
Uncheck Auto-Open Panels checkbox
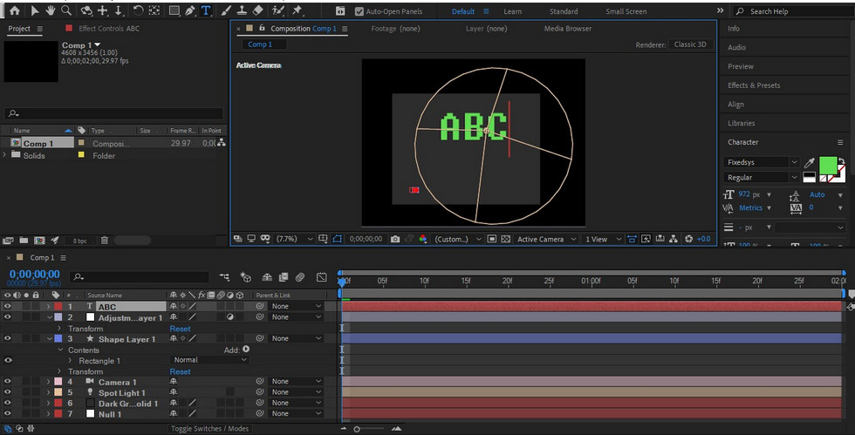(359, 11)
